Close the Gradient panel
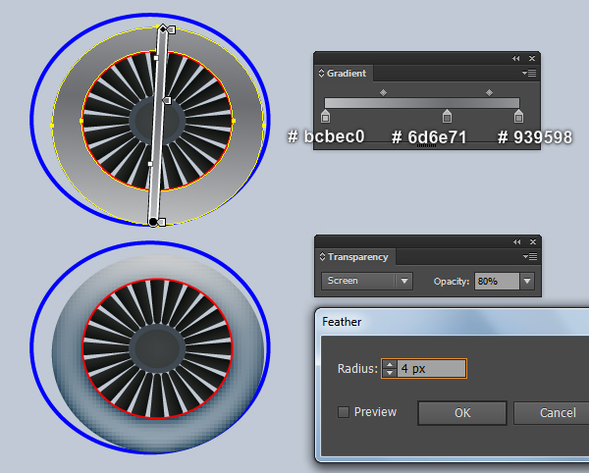 click(x=532, y=58)
